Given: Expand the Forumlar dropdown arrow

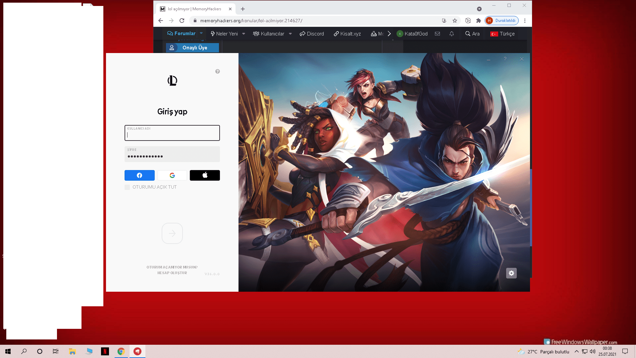Looking at the screenshot, I should (x=201, y=33).
